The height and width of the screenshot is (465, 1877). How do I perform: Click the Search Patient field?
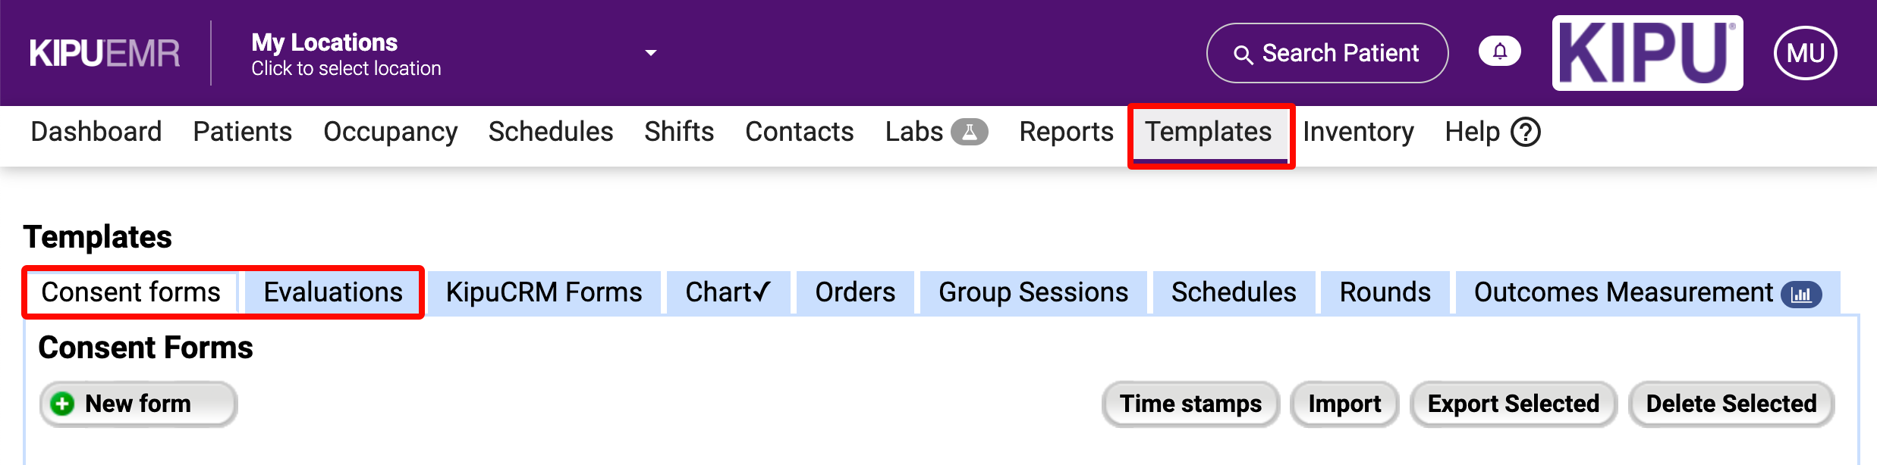tap(1327, 53)
